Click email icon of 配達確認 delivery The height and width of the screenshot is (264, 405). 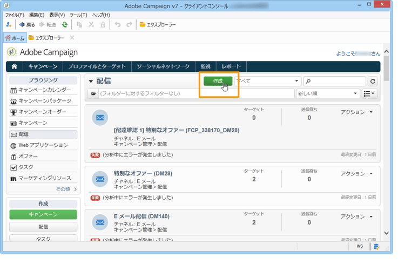pos(100,118)
